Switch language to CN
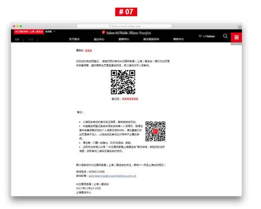 click(x=17, y=40)
